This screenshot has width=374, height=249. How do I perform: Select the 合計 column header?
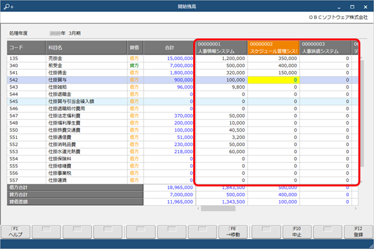(x=168, y=48)
